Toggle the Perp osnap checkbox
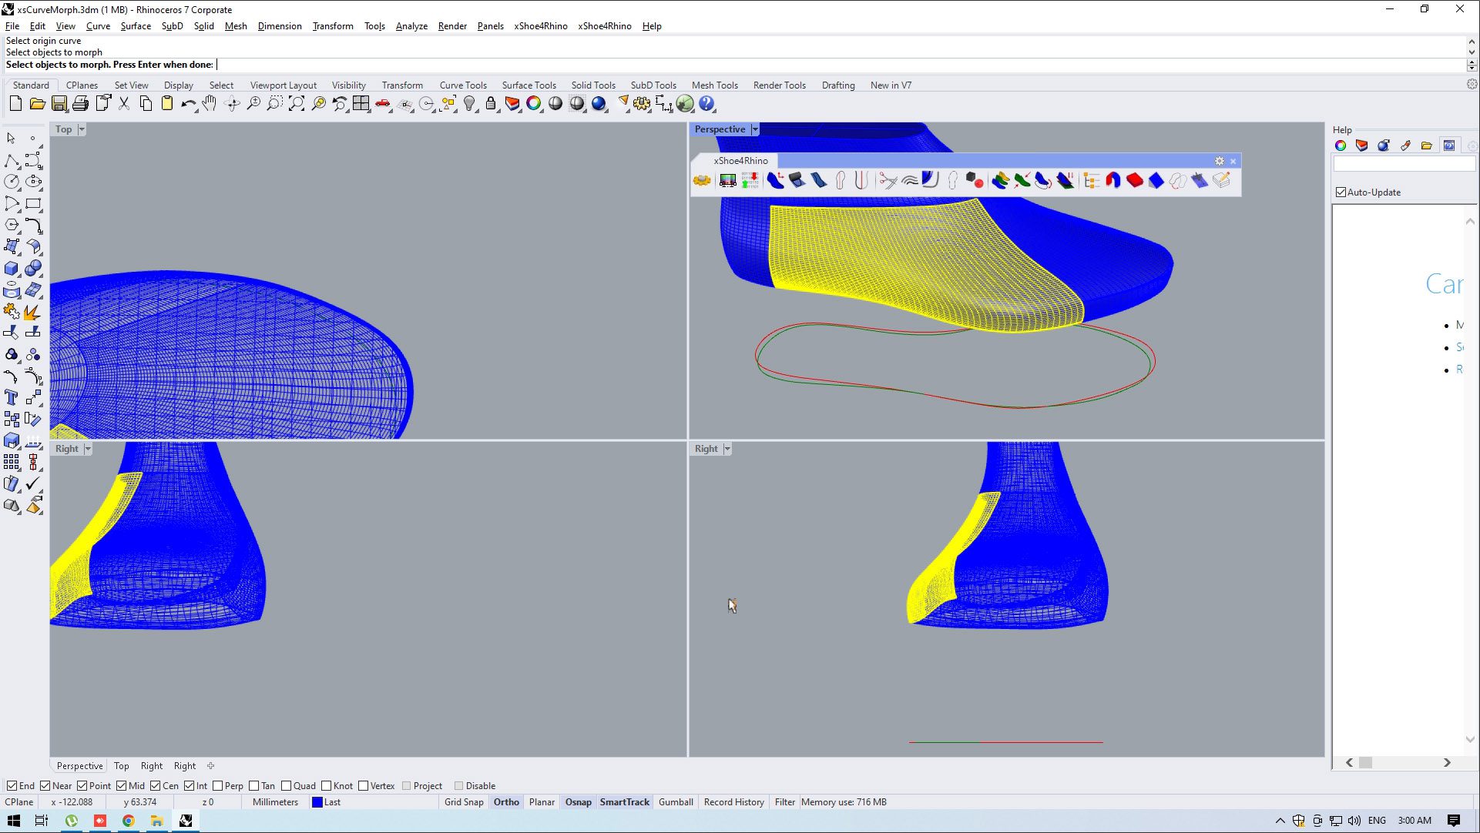1480x833 pixels. pos(218,786)
